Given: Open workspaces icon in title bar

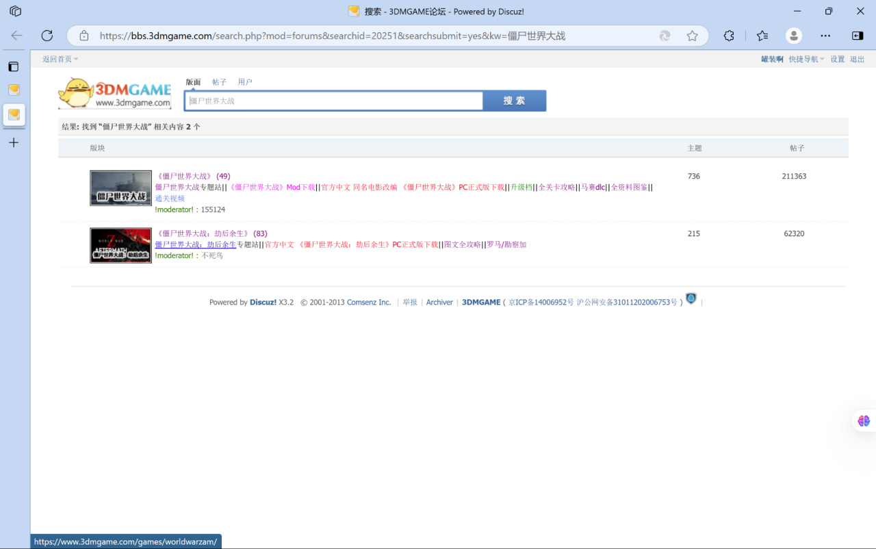Looking at the screenshot, I should [x=15, y=11].
